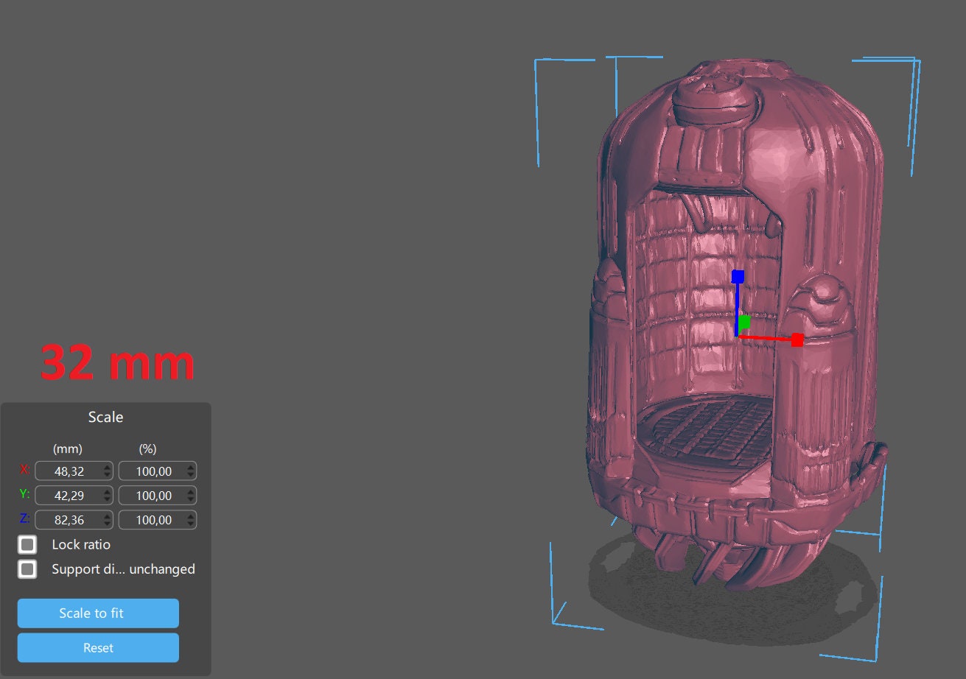This screenshot has width=966, height=679.
Task: Click the green Y-axis gizmo handle
Action: pos(744,322)
